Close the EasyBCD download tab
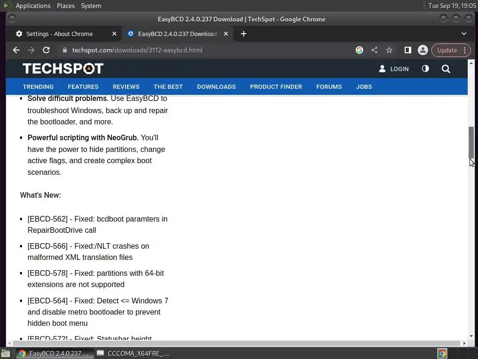The width and height of the screenshot is (478, 359). tap(226, 34)
